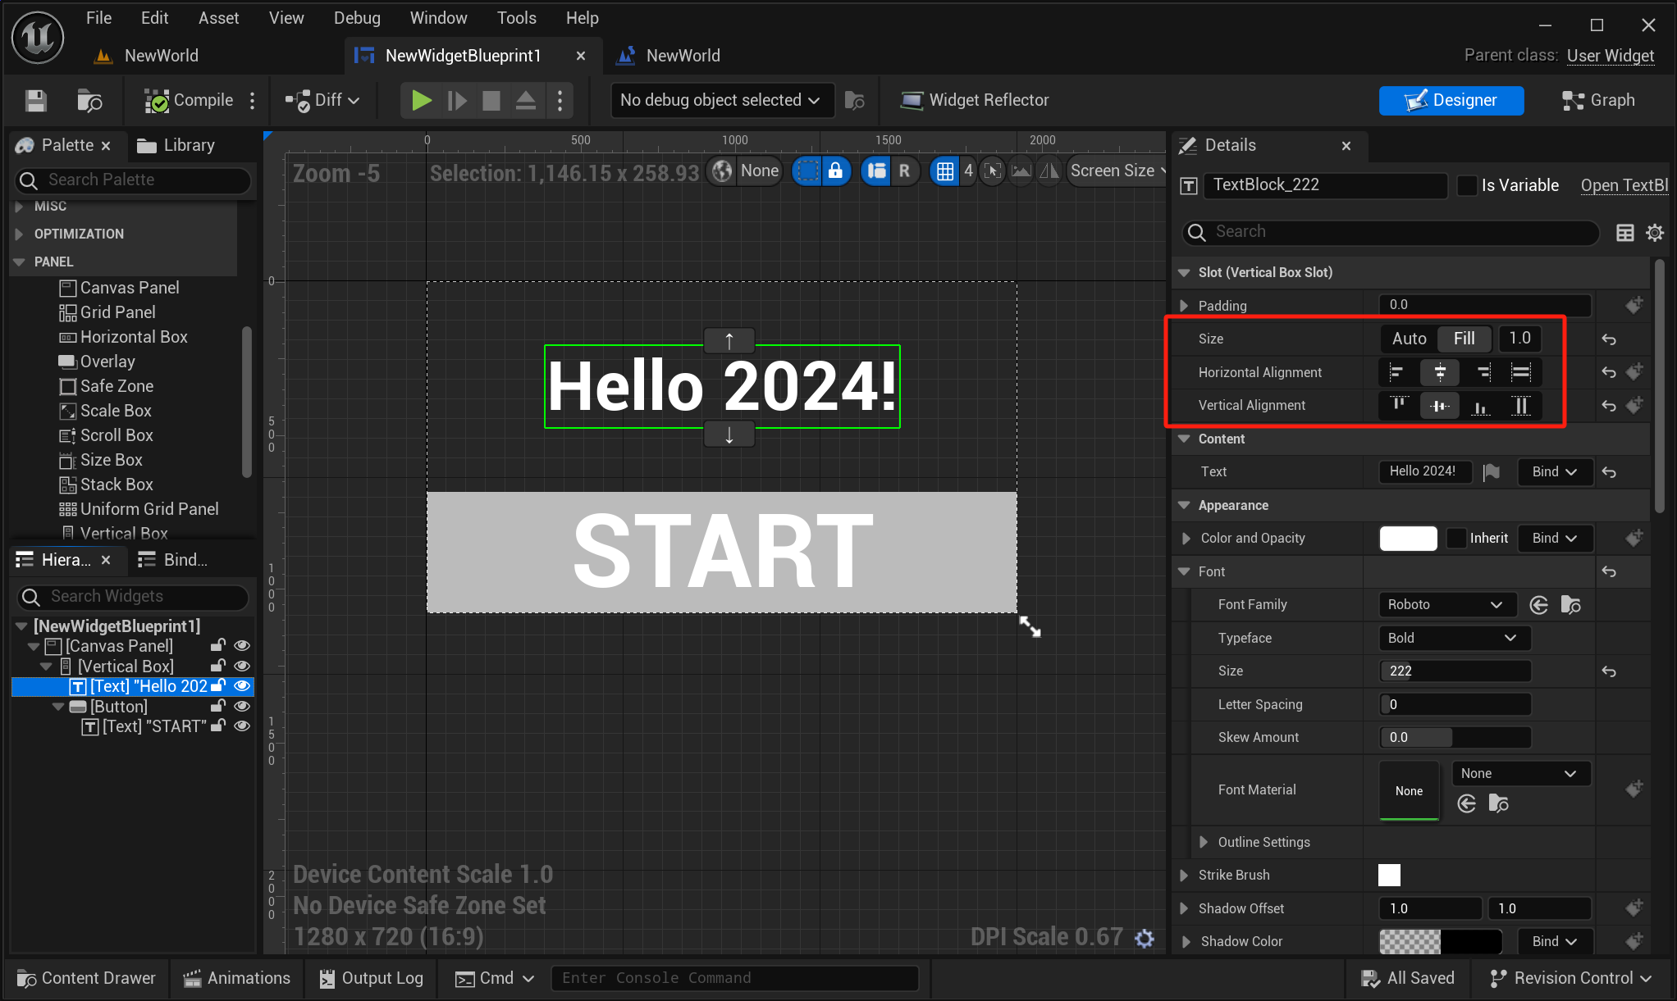Image resolution: width=1677 pixels, height=1001 pixels.
Task: Stop the simulation
Action: tap(491, 100)
